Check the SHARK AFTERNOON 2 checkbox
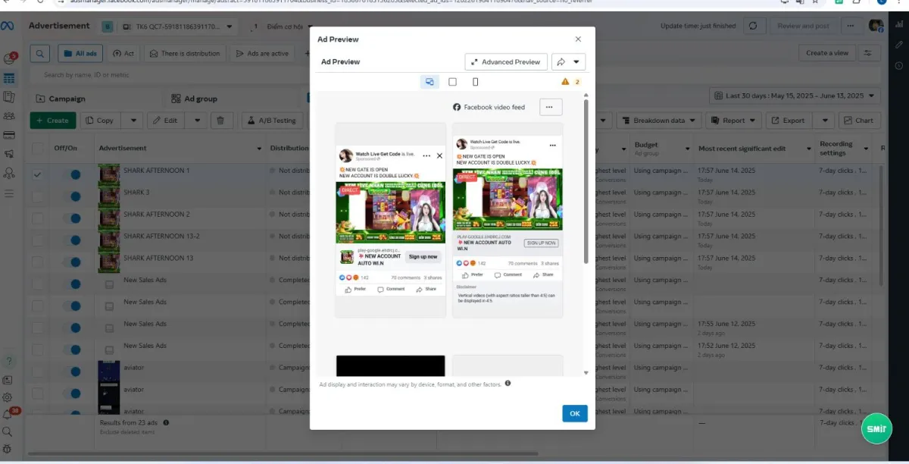 [38, 218]
